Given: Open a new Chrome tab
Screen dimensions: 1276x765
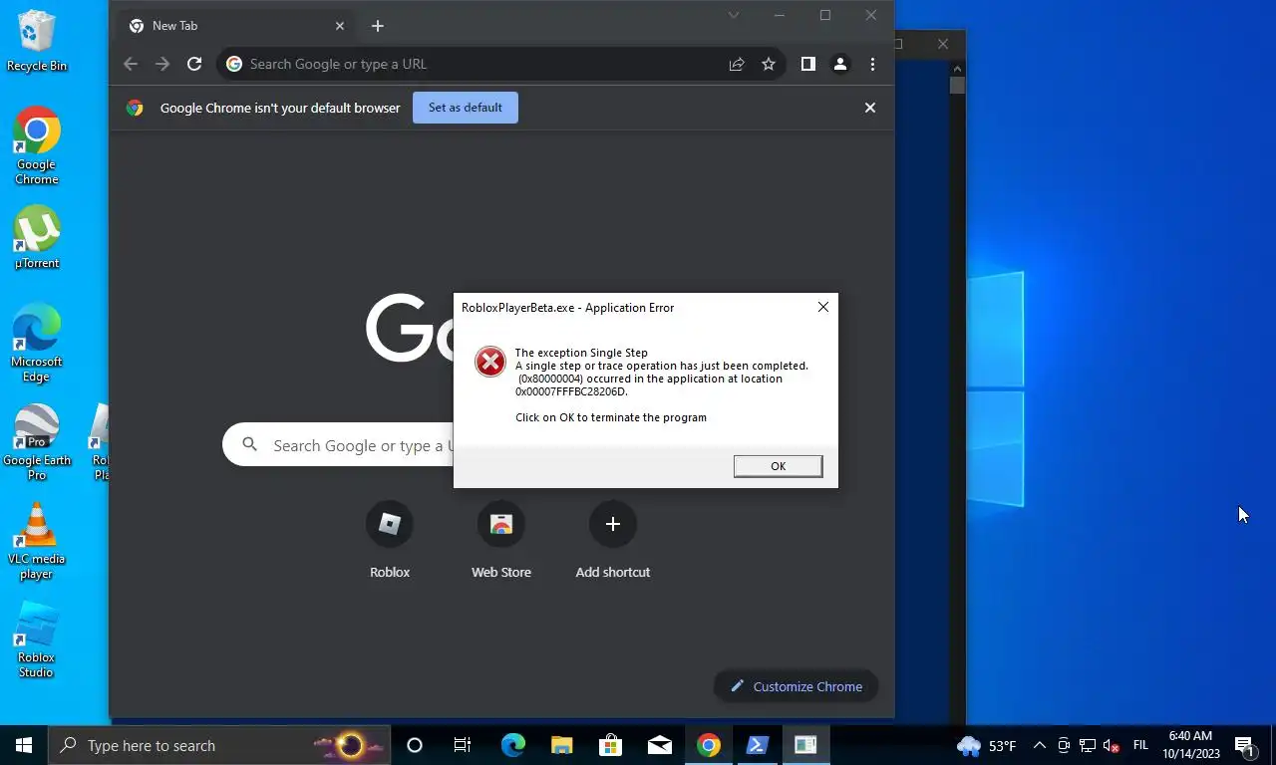Looking at the screenshot, I should pyautogui.click(x=377, y=26).
